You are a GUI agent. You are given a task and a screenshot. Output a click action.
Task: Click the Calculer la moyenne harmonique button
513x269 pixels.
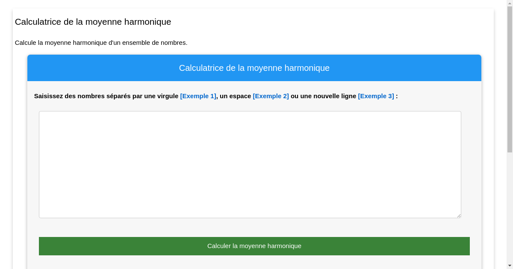pos(254,246)
